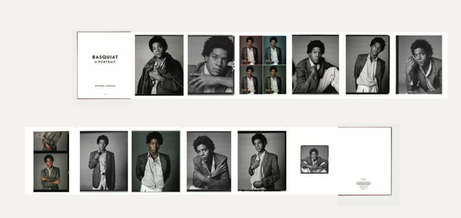Select the portrait with film edge markings below
This screenshot has width=461, height=218.
click(262, 161)
